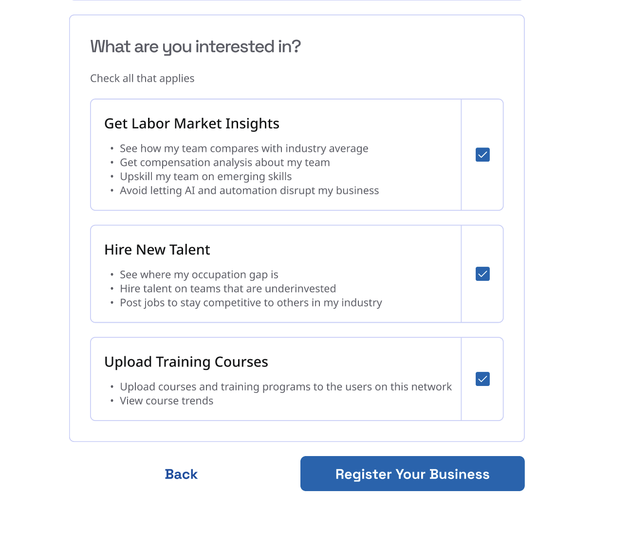
Task: Click the AI and automation bullet line
Action: [x=249, y=191]
